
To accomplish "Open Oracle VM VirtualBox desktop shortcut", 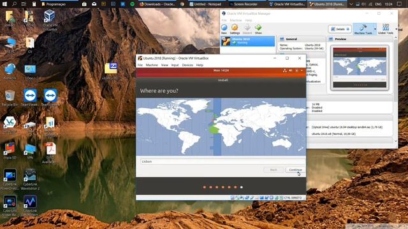I will pyautogui.click(x=50, y=20).
